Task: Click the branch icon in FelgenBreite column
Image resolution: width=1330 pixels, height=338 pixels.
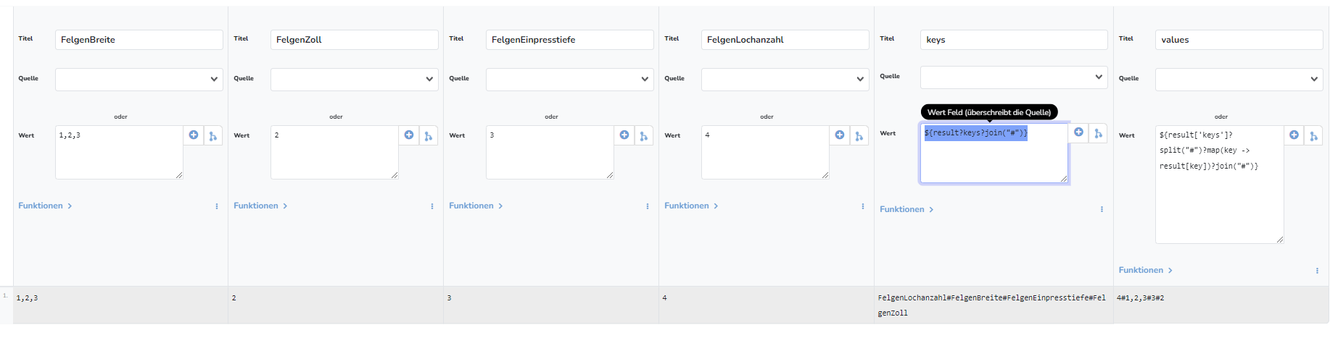Action: click(x=213, y=135)
